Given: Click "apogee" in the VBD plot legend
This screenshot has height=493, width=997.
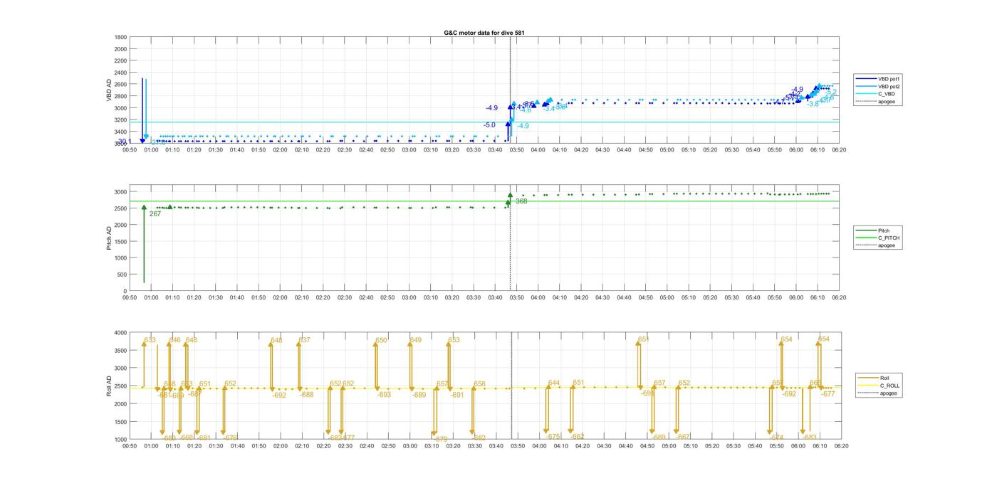Looking at the screenshot, I should pyautogui.click(x=887, y=102).
